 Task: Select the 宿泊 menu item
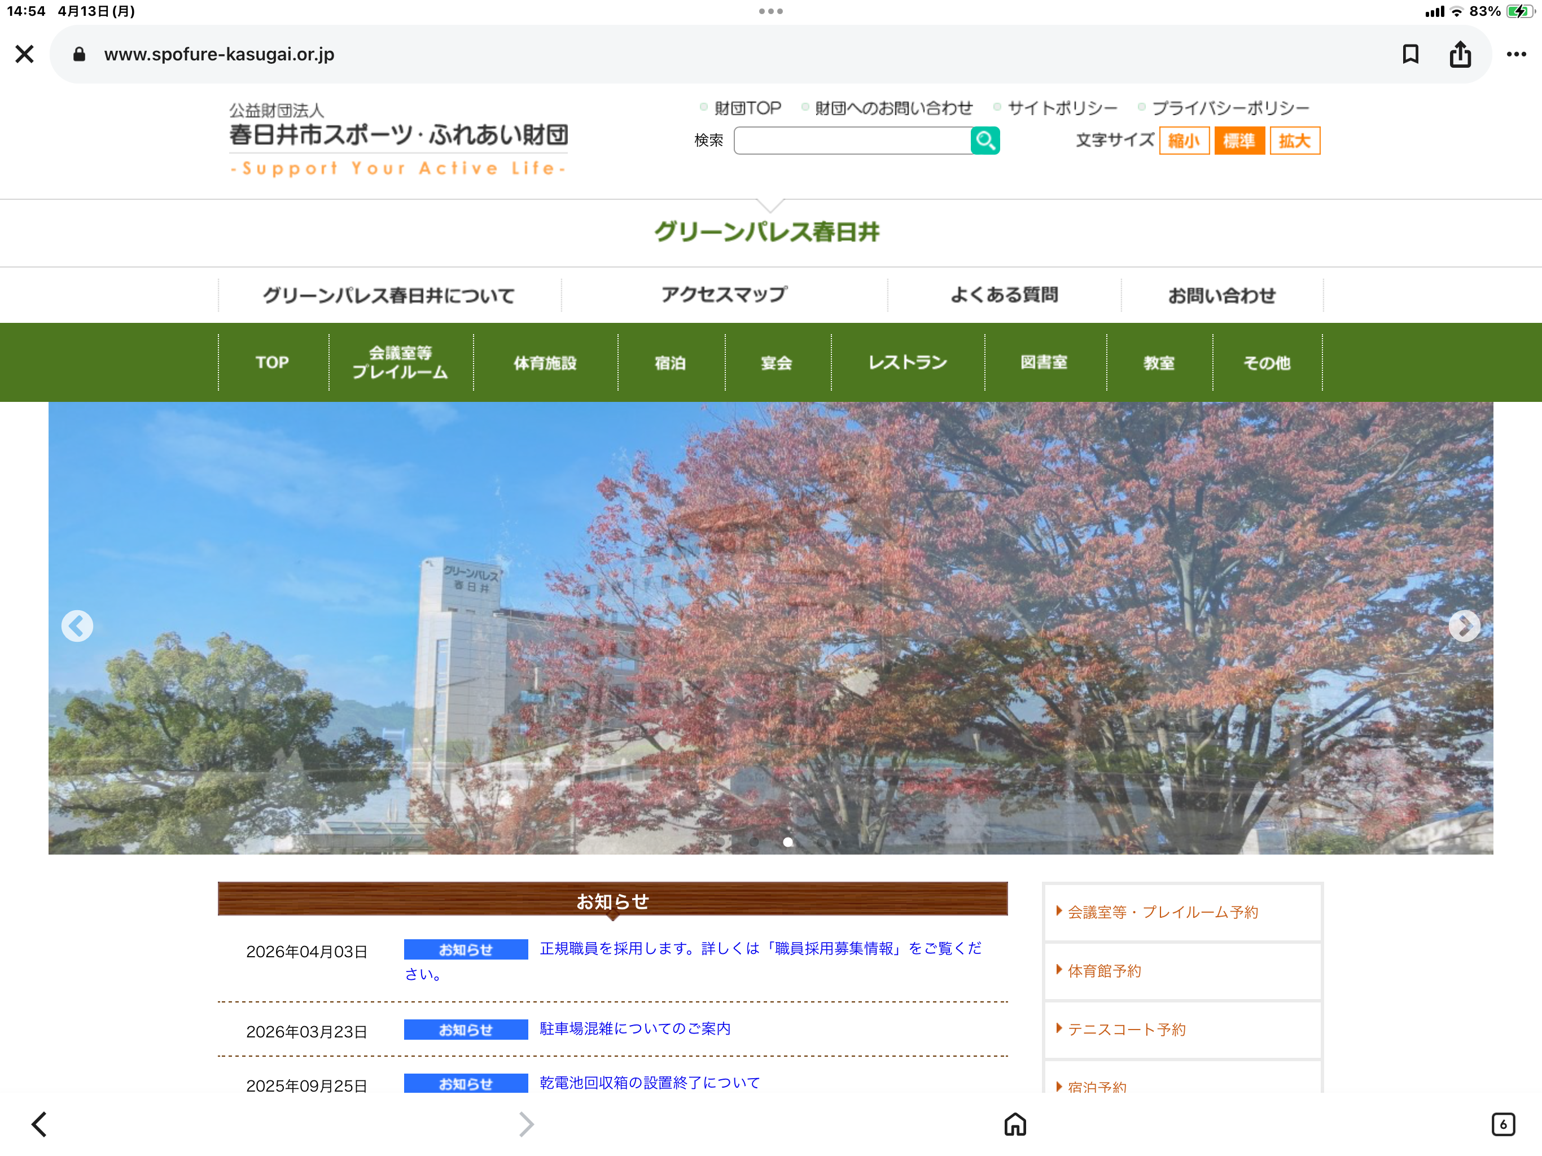pos(670,362)
